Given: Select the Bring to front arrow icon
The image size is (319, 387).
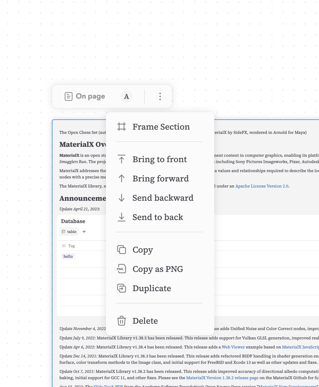Looking at the screenshot, I should pos(122,159).
